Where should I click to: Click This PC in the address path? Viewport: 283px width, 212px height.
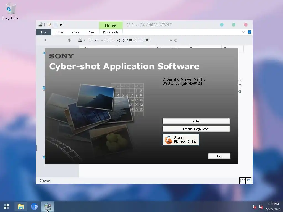click(x=93, y=40)
